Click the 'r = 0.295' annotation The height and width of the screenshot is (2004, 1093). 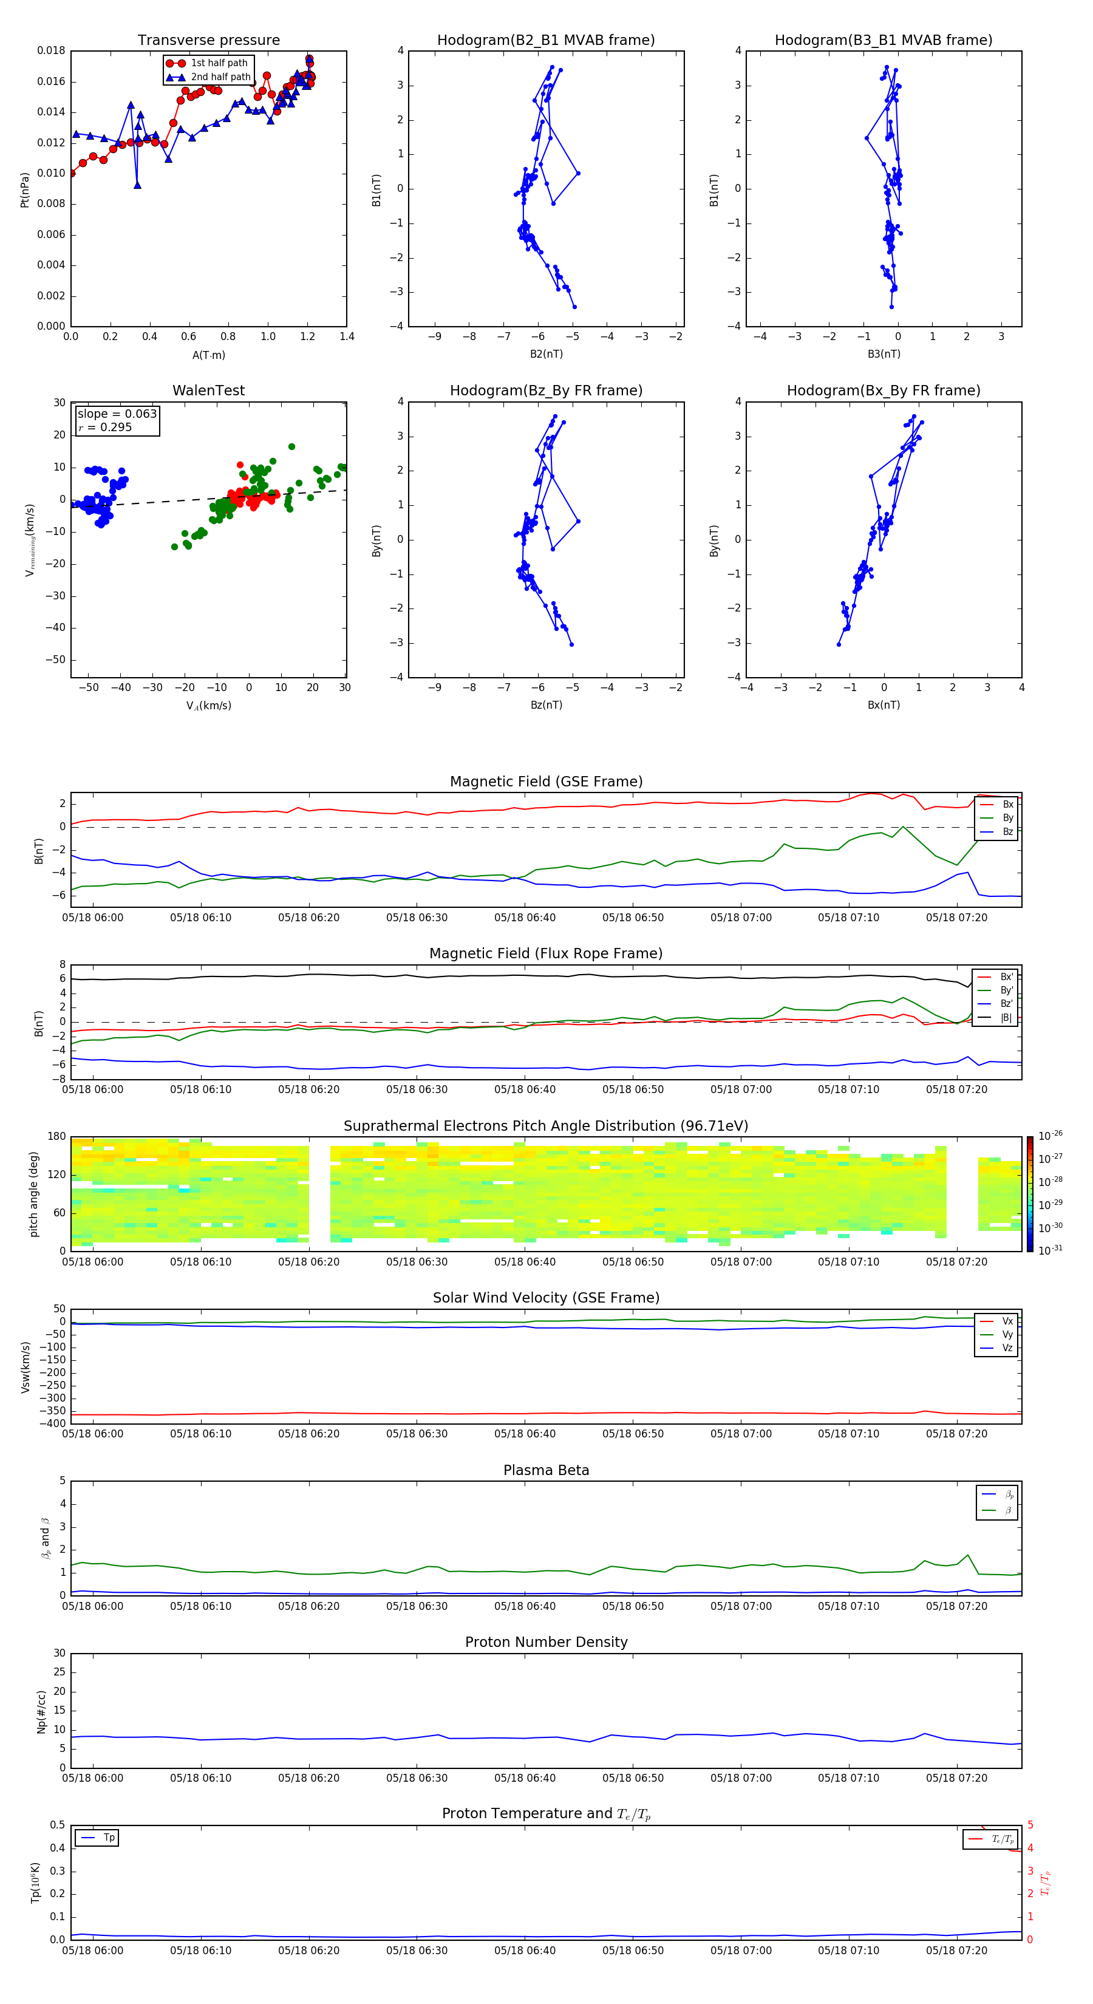pyautogui.click(x=105, y=427)
